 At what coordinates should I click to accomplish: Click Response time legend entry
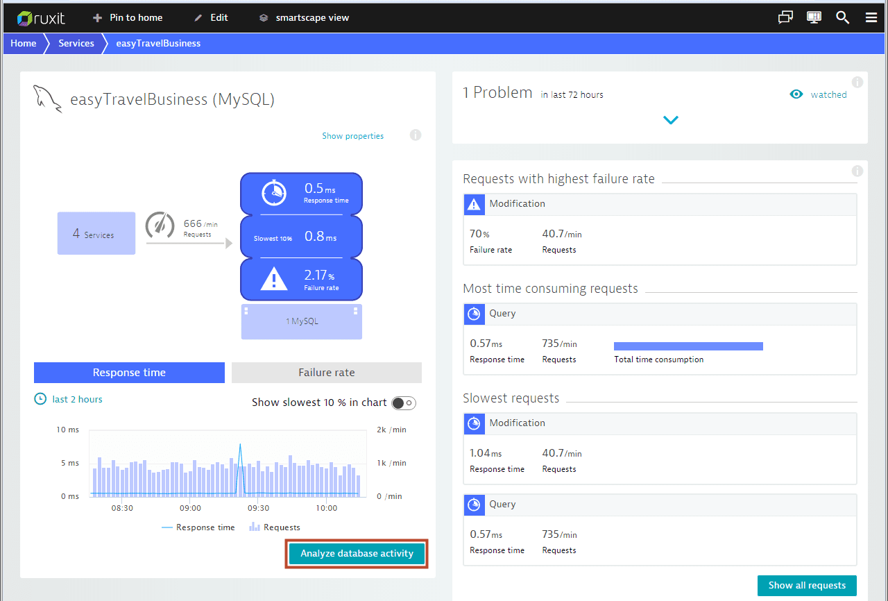coord(198,527)
